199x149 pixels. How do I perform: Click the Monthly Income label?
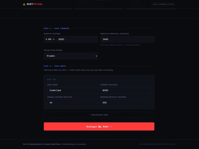pyautogui.click(x=52, y=34)
